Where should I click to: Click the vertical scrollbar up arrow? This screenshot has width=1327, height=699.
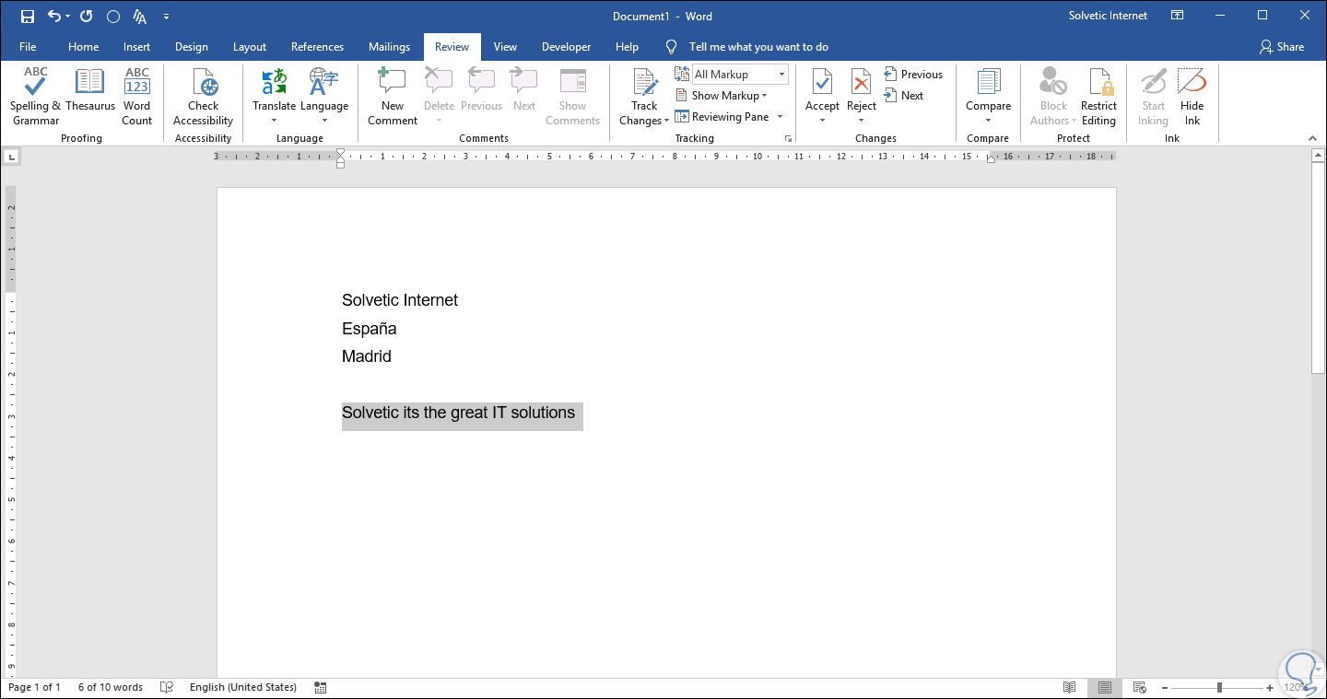[1318, 156]
